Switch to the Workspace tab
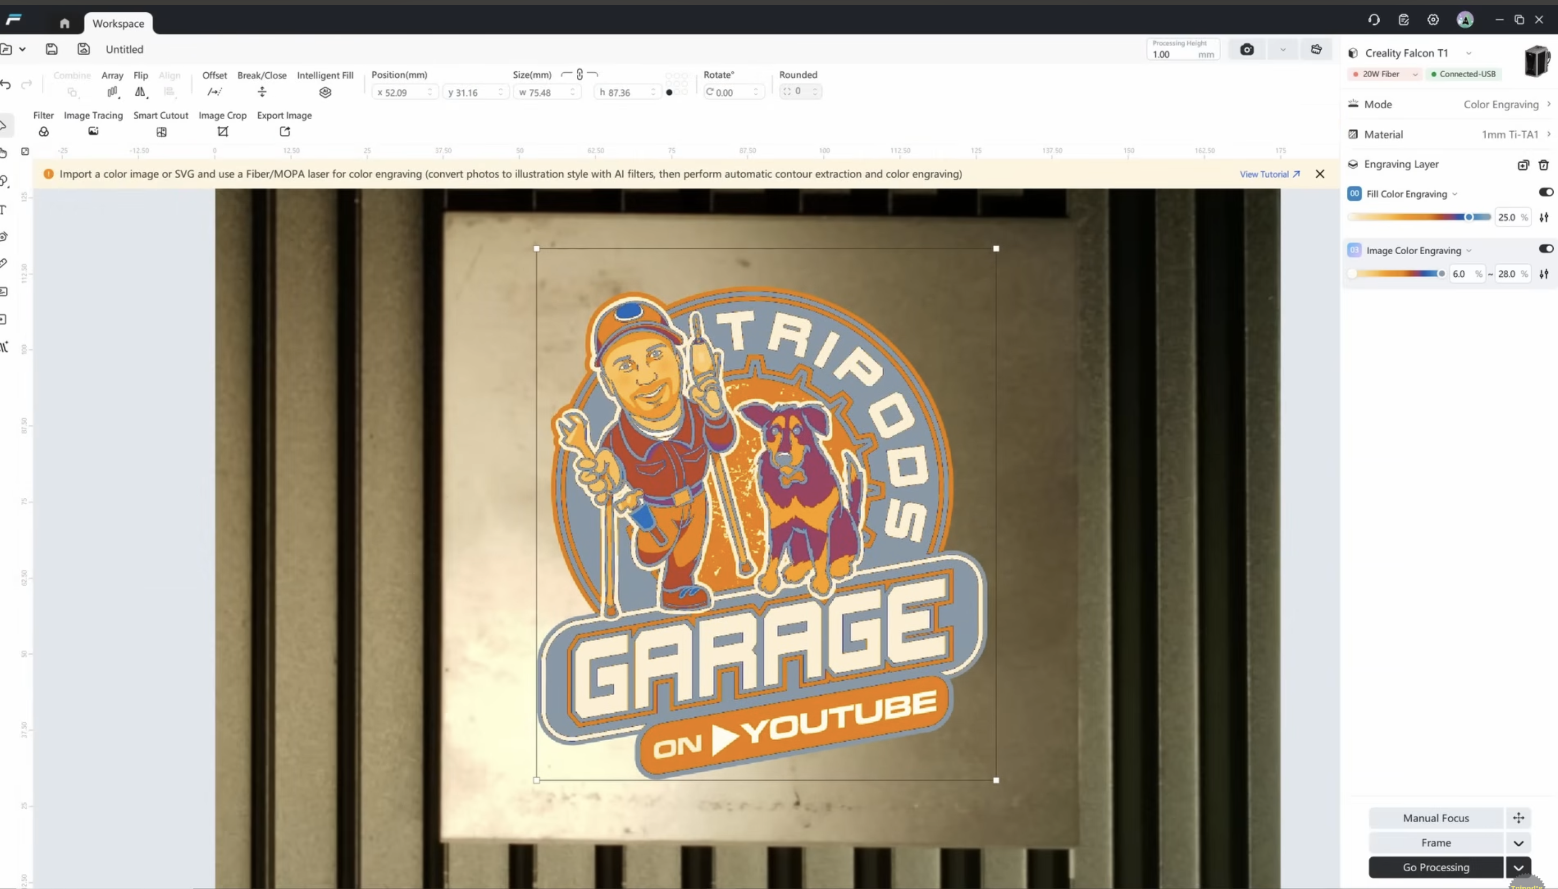The height and width of the screenshot is (889, 1558). coord(118,23)
